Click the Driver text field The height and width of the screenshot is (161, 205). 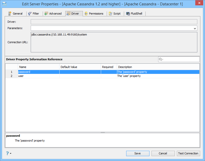pyautogui.click(x=114, y=22)
